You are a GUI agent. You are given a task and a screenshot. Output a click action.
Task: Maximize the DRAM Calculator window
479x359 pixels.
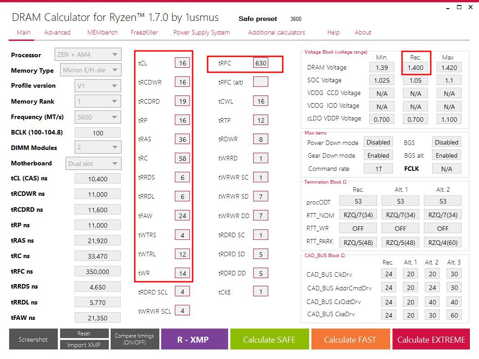coord(459,7)
